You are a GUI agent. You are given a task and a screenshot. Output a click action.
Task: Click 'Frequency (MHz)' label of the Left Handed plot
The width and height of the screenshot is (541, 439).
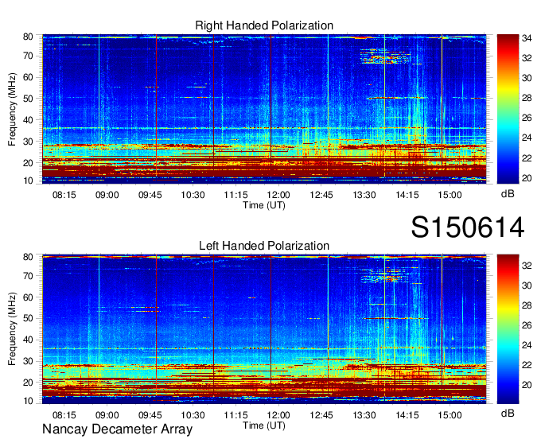(x=12, y=329)
